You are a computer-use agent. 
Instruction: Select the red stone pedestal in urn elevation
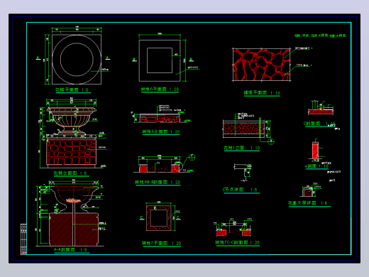coord(72,152)
